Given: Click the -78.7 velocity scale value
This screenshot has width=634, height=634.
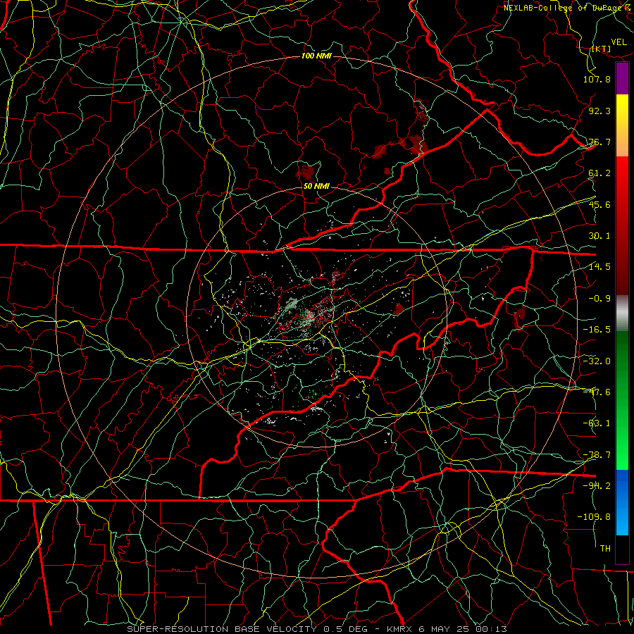Looking at the screenshot, I should 597,455.
